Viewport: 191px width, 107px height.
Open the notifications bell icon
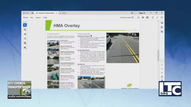click(136, 13)
